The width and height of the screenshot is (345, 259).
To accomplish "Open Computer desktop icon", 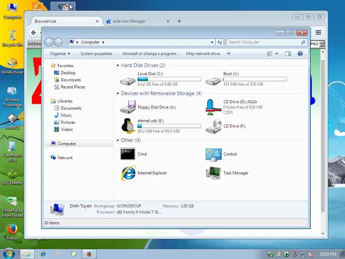I will pos(12,11).
